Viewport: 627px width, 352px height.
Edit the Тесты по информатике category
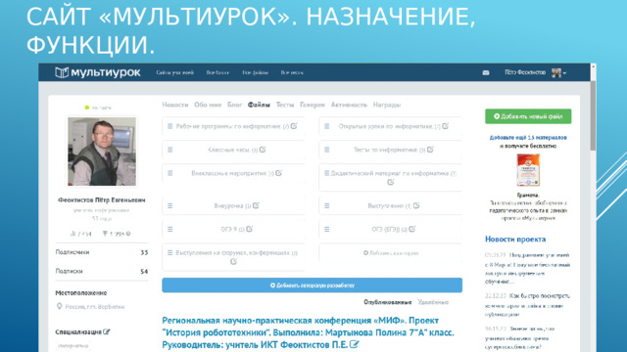point(430,150)
